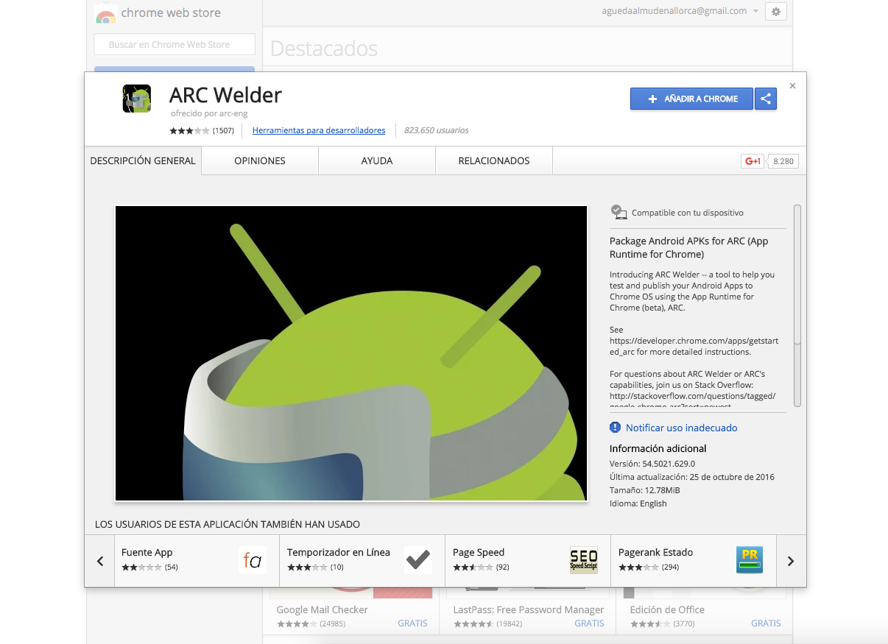
Task: Click the ARC Welder app icon
Action: [137, 99]
